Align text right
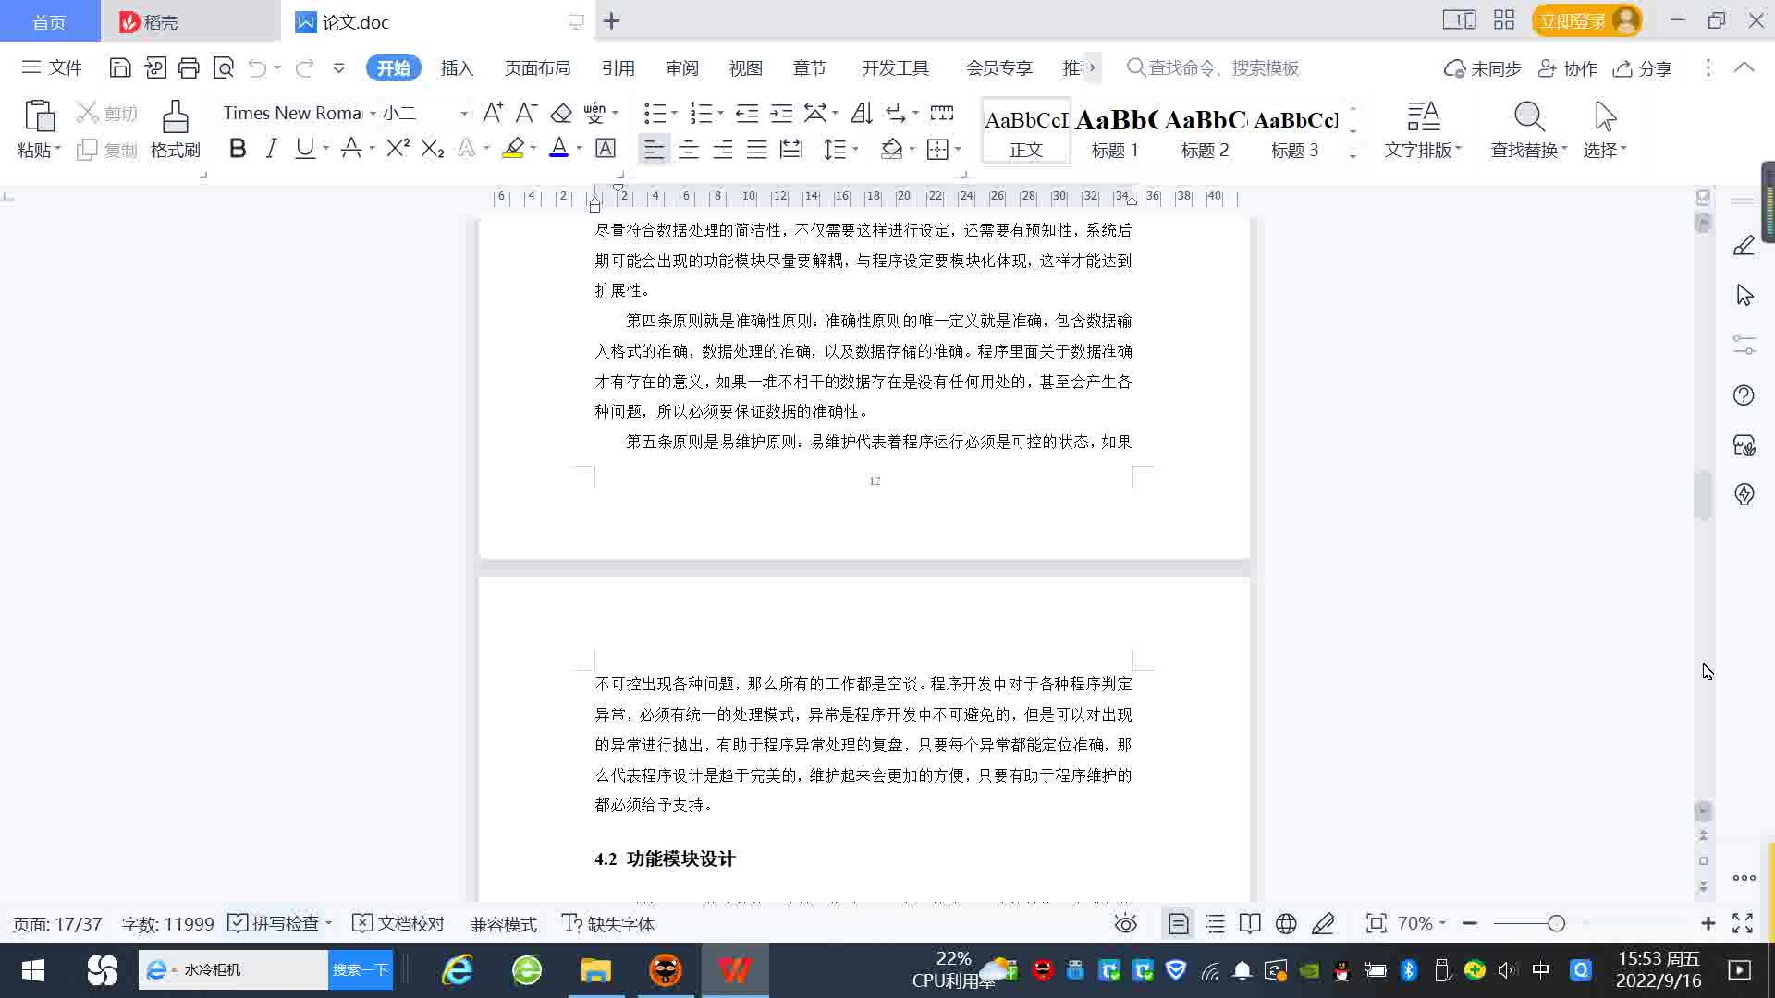The width and height of the screenshot is (1775, 998). (x=723, y=149)
